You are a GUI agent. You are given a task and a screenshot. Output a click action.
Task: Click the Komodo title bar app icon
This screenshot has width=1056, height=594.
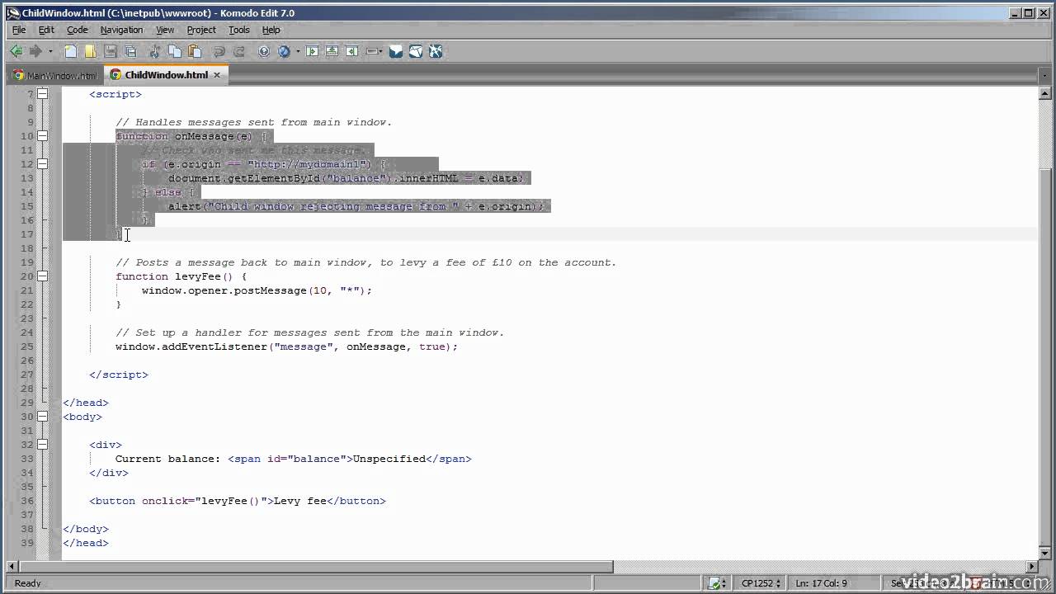tap(12, 12)
